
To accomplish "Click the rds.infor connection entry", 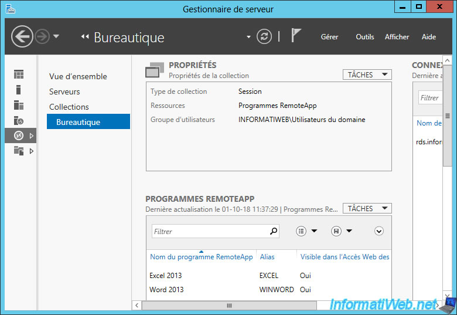I will pos(429,142).
